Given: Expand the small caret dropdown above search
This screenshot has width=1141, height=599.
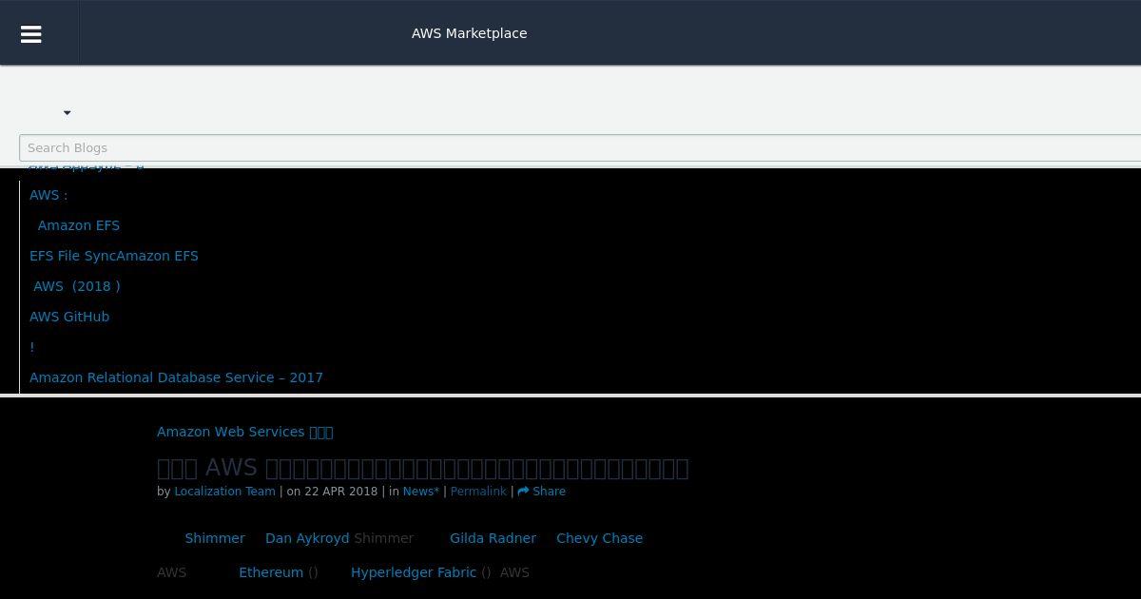Looking at the screenshot, I should pos(67,113).
